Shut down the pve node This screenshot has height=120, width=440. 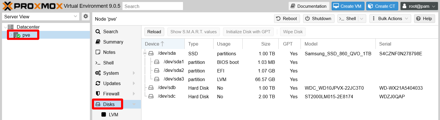[318, 19]
